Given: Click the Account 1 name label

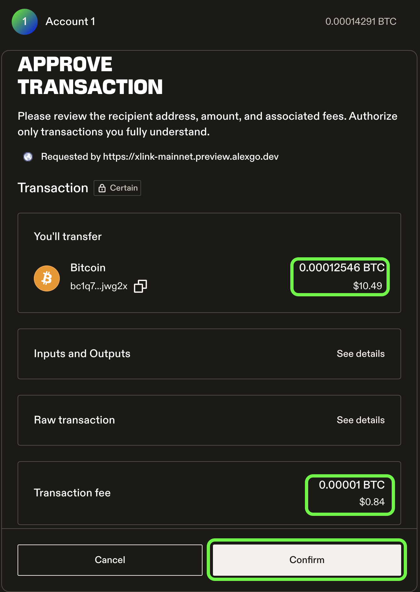Looking at the screenshot, I should (x=70, y=21).
